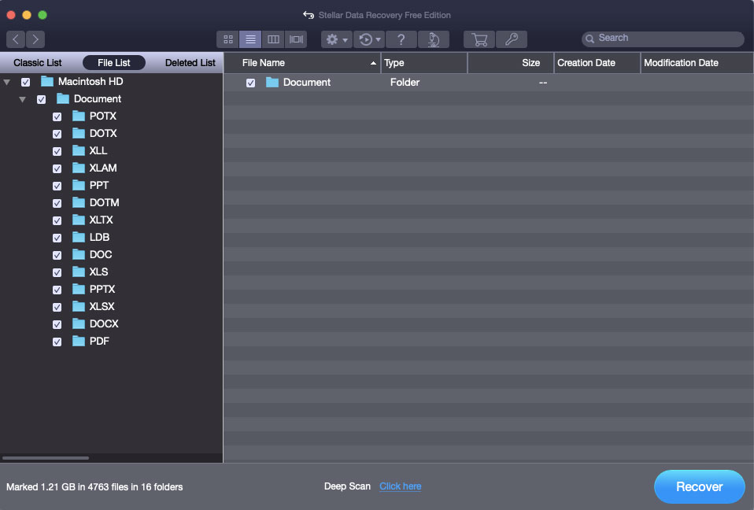Switch to cover flow view
This screenshot has height=510, width=754.
pos(296,39)
